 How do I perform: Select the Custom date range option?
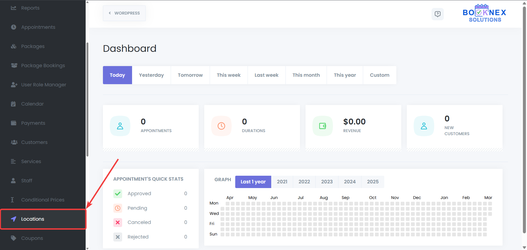[379, 75]
